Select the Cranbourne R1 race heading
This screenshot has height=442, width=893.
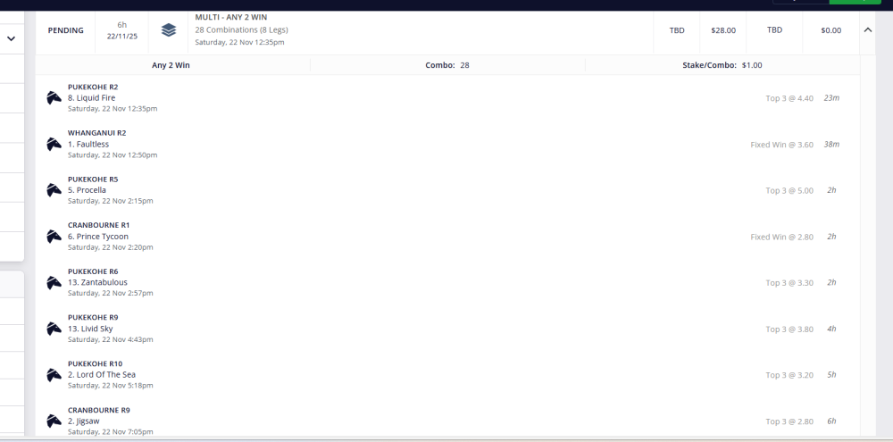(98, 225)
